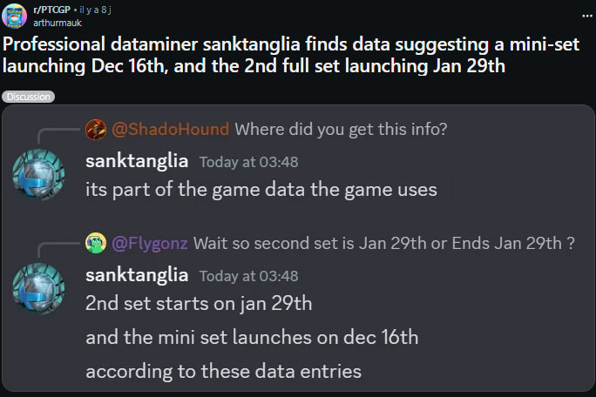Click sanktanglia's username on the first message
Screen dimensions: 596x397
click(137, 161)
